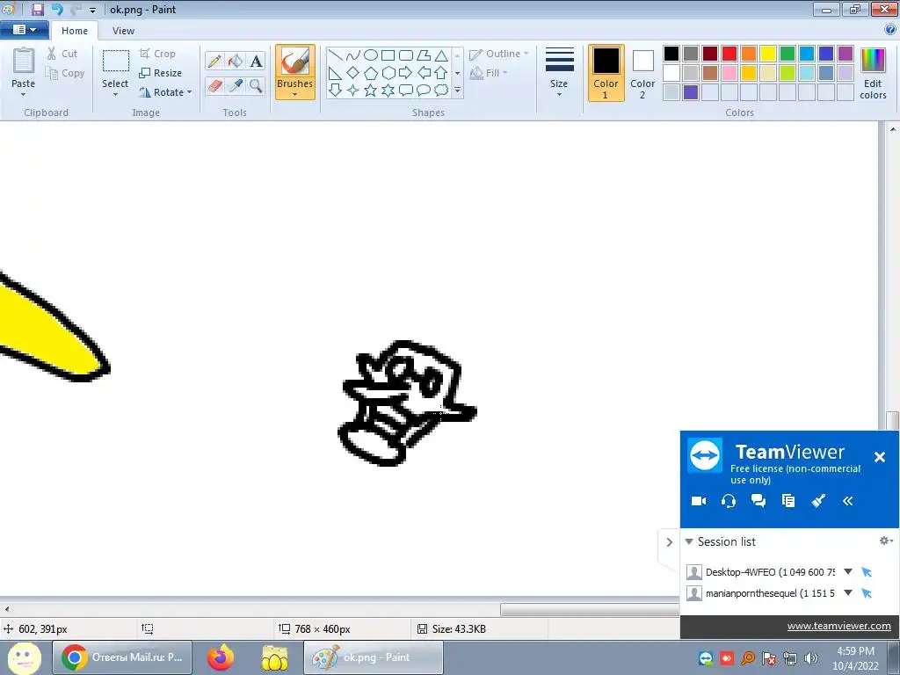Image resolution: width=900 pixels, height=675 pixels.
Task: Select the Eraser tool
Action: click(214, 86)
